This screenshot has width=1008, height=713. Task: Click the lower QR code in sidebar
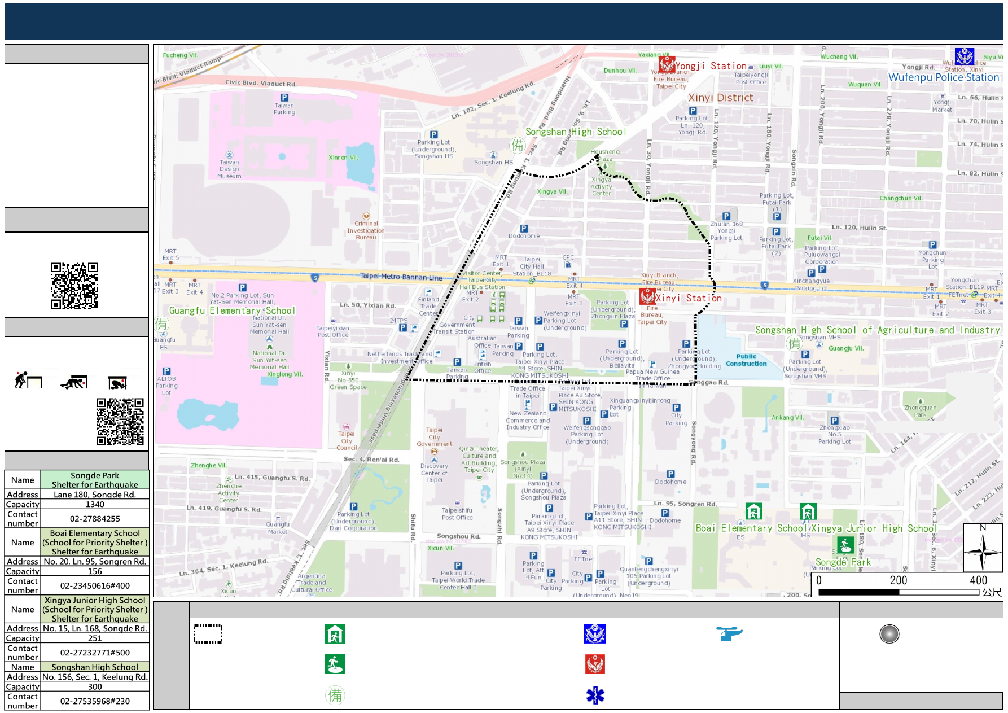tap(120, 422)
